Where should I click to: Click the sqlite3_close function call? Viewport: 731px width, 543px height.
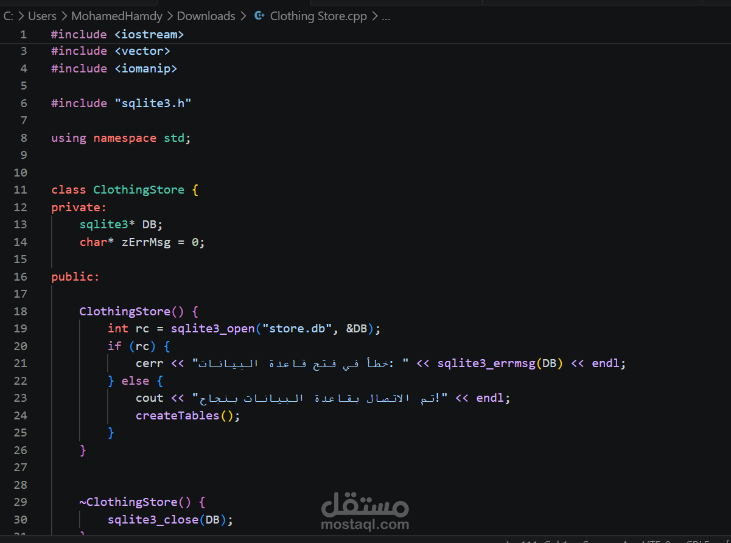[x=153, y=520]
